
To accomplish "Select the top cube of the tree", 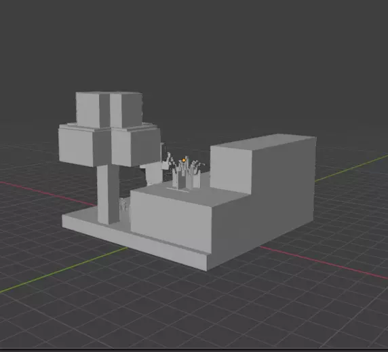I will tap(109, 110).
